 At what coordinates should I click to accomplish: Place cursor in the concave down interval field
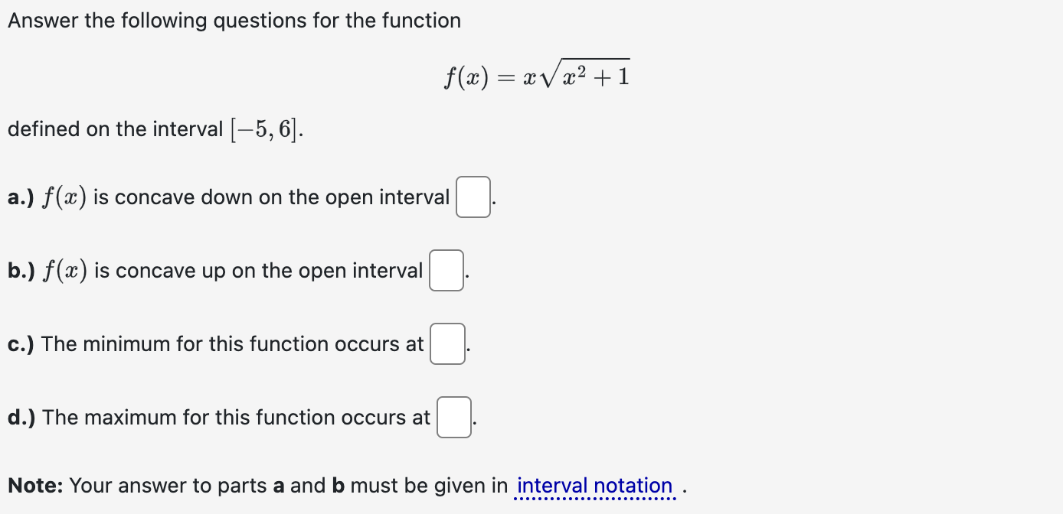click(x=473, y=197)
